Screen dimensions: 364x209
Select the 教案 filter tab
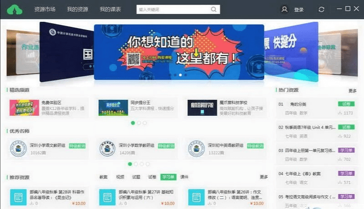(x=104, y=177)
